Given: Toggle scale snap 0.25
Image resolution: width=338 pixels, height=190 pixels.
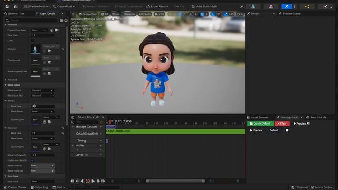Looking at the screenshot, I should click(x=229, y=14).
